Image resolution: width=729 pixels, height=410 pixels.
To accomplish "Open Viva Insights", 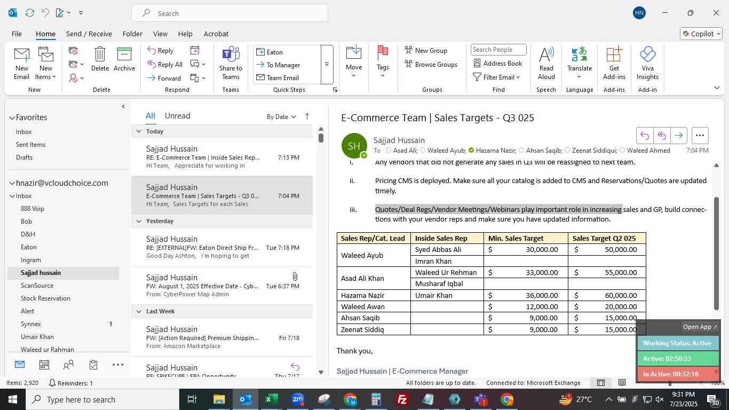I will click(x=647, y=64).
